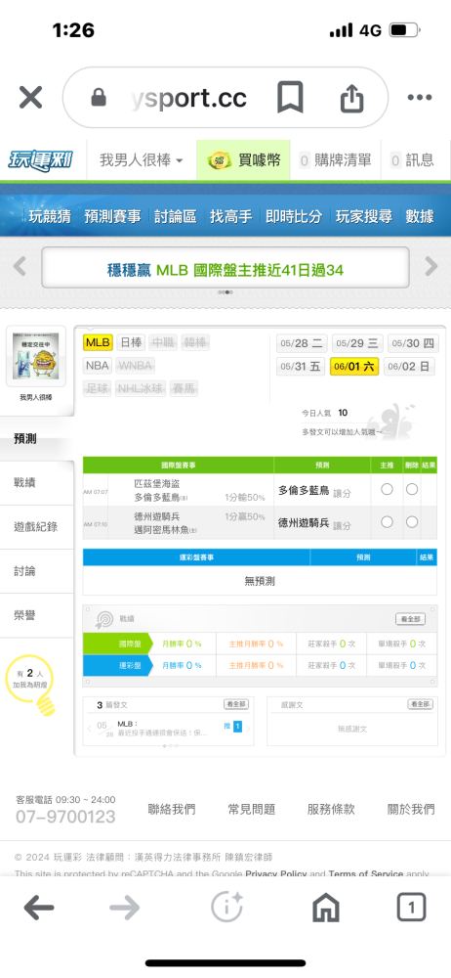Choose date 05/29 三

click(356, 343)
